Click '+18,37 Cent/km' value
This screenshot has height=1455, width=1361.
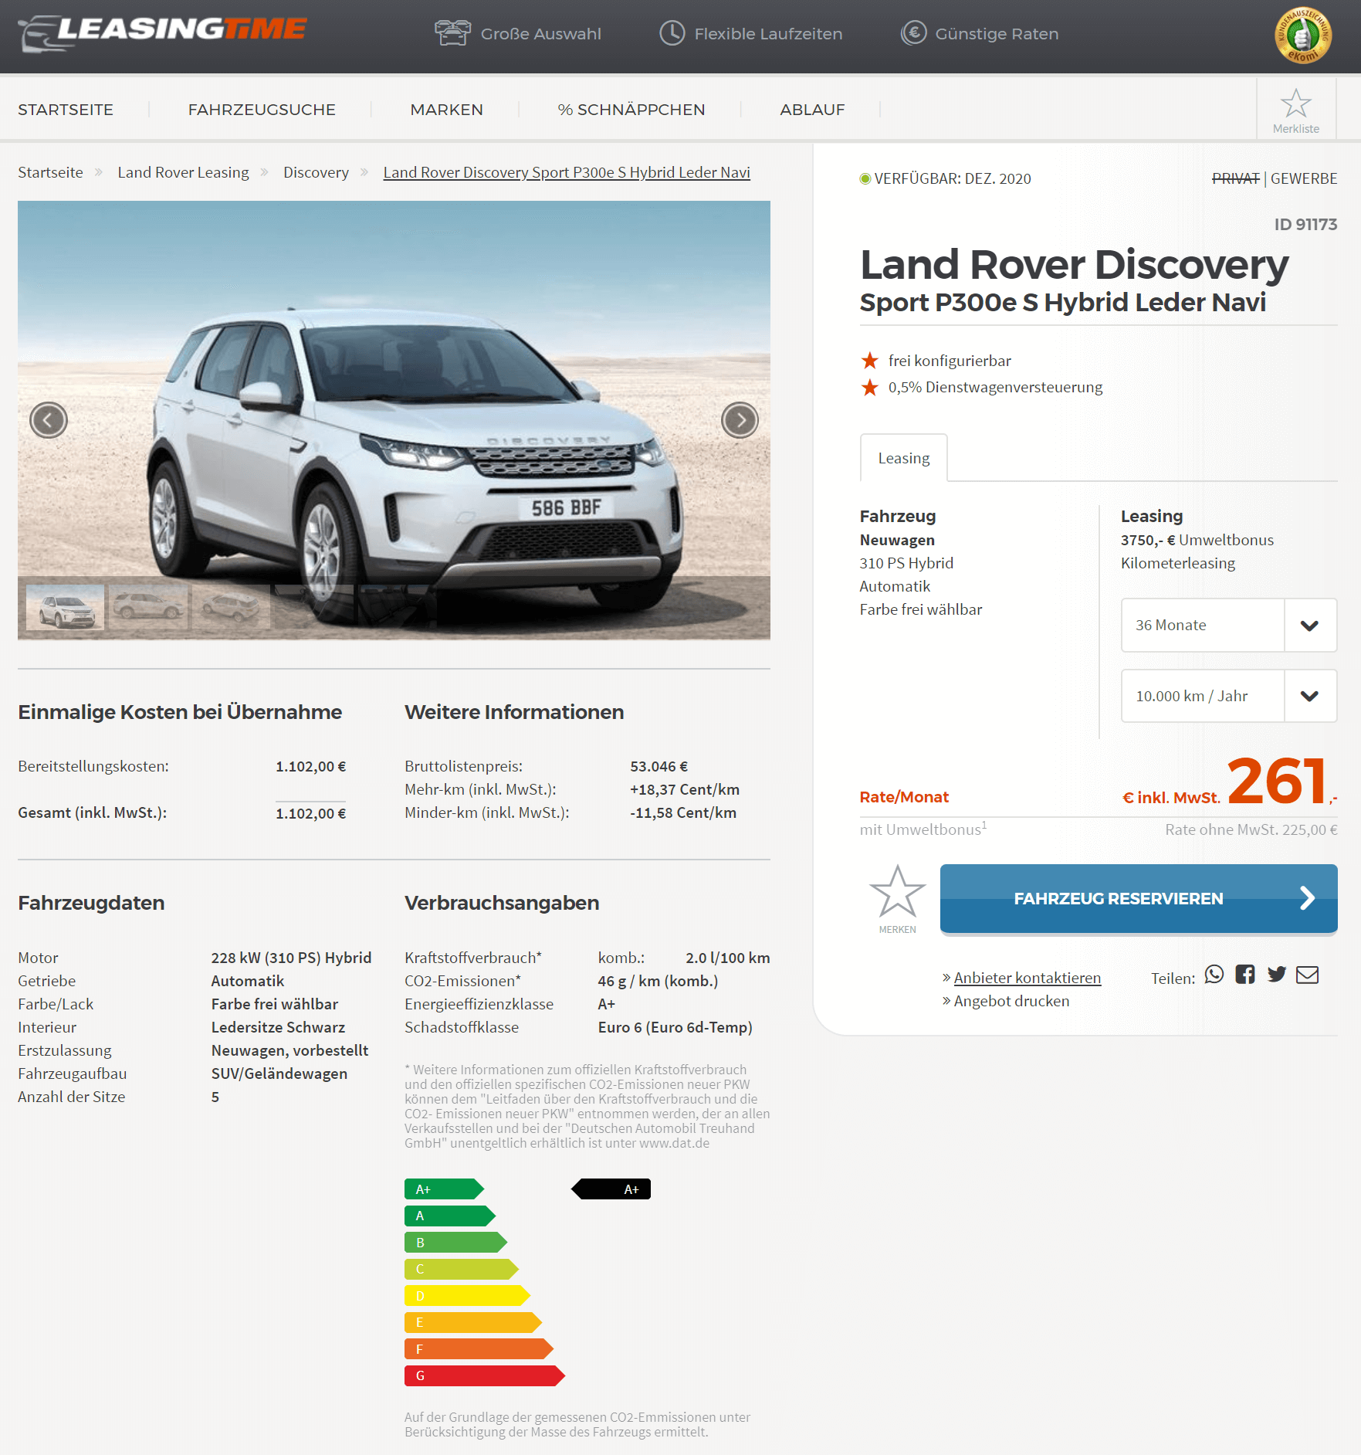click(684, 789)
